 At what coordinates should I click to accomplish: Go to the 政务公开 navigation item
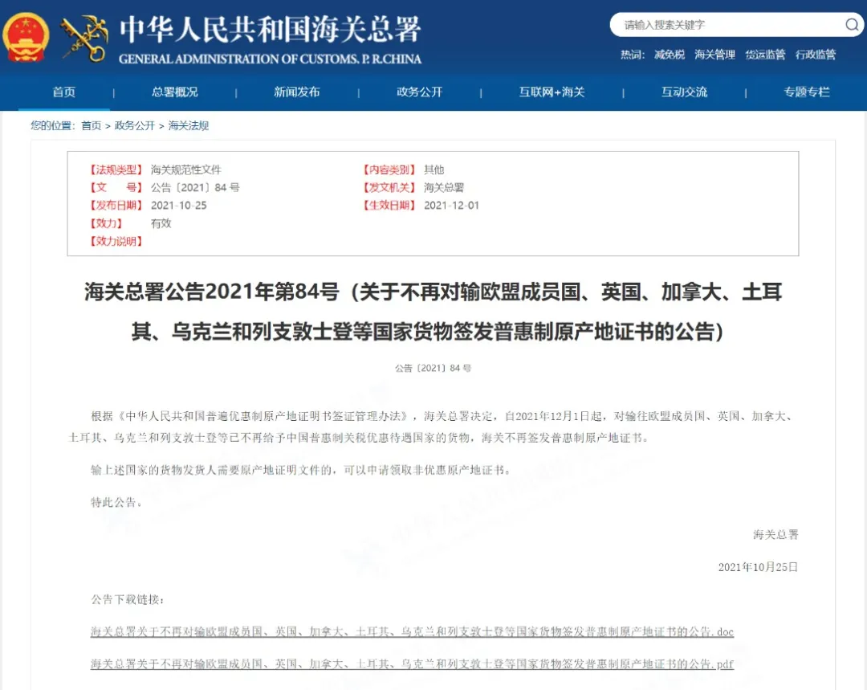[420, 92]
